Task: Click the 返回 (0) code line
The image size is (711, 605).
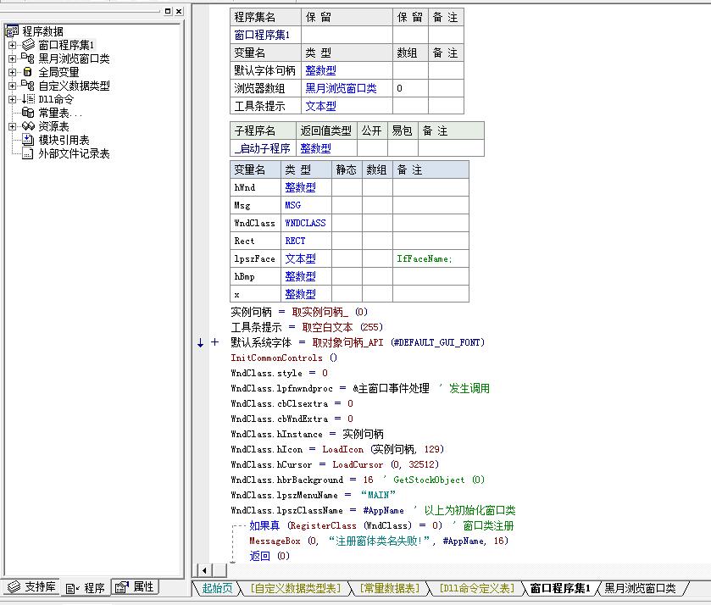Action: 269,556
